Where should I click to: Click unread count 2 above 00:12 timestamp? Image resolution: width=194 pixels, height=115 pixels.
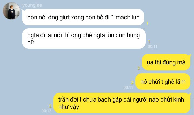pyautogui.click(x=50, y=106)
